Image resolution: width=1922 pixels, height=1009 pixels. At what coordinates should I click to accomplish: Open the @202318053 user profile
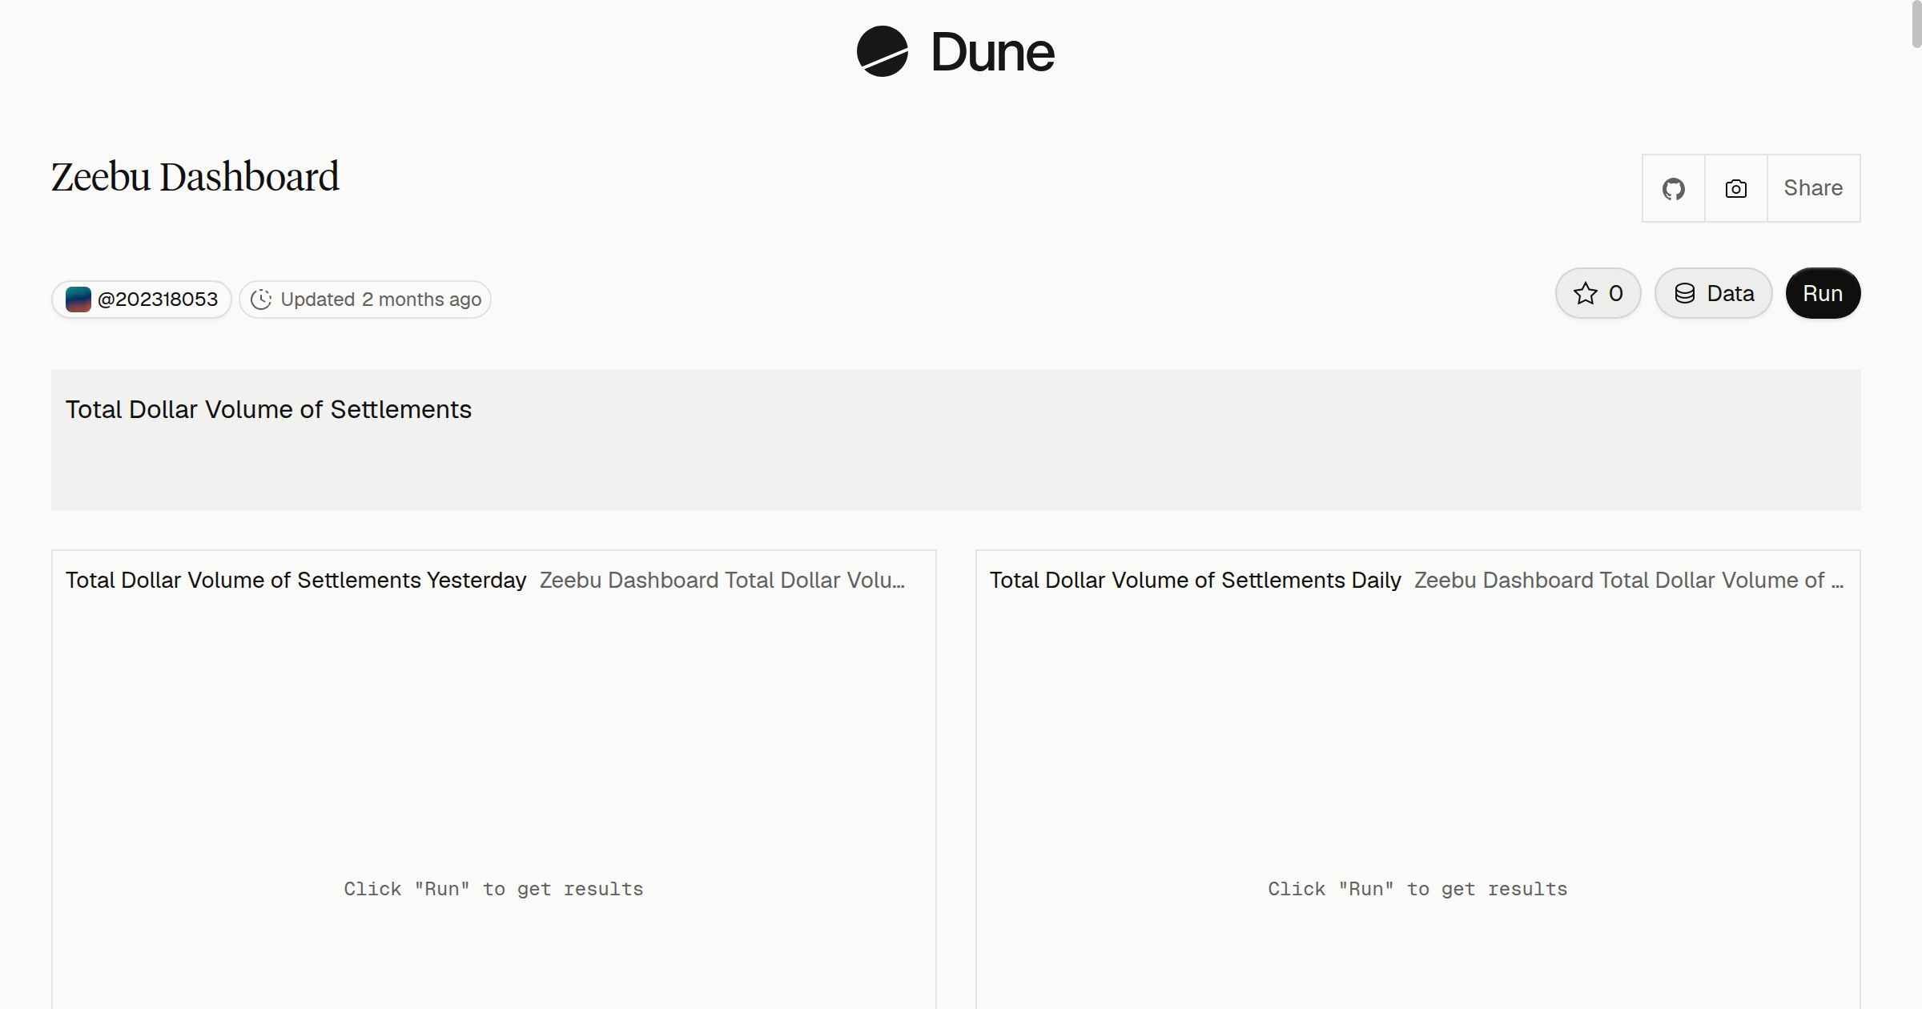tap(142, 299)
